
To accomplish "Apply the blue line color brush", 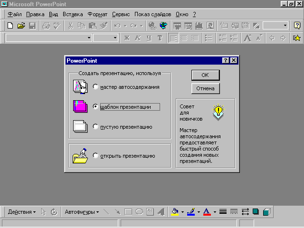I will 191,212.
